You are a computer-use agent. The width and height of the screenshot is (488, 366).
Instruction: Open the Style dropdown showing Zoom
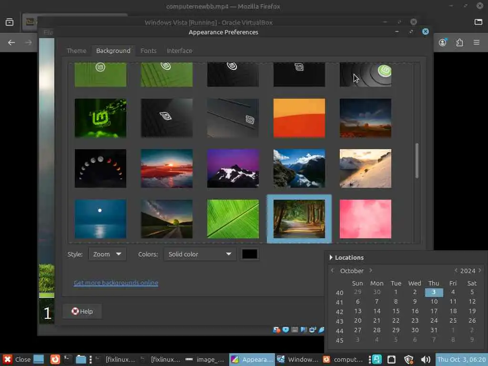pyautogui.click(x=107, y=254)
